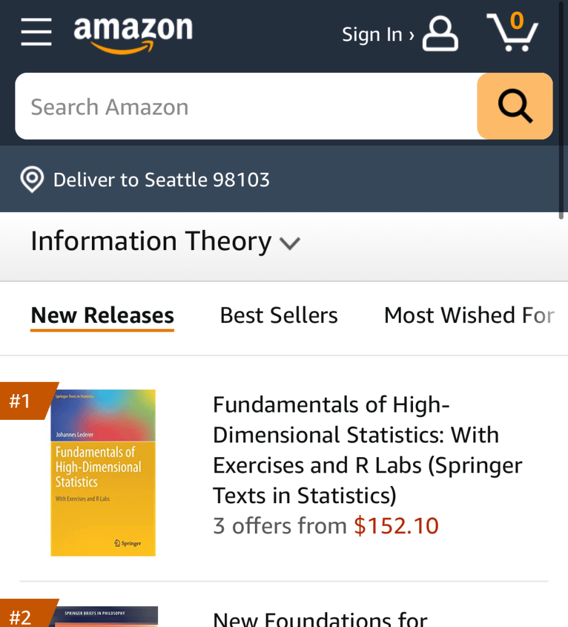Click the #1 rank badge

point(22,401)
